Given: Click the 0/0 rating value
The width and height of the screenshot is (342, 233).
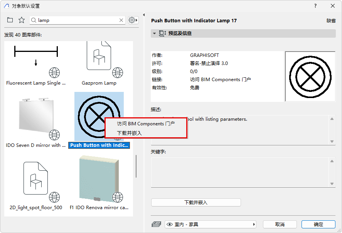Looking at the screenshot, I should click(x=194, y=72).
